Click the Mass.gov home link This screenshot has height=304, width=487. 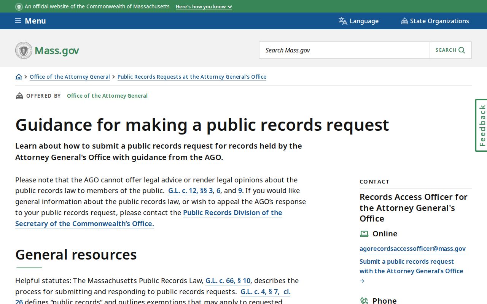(47, 50)
